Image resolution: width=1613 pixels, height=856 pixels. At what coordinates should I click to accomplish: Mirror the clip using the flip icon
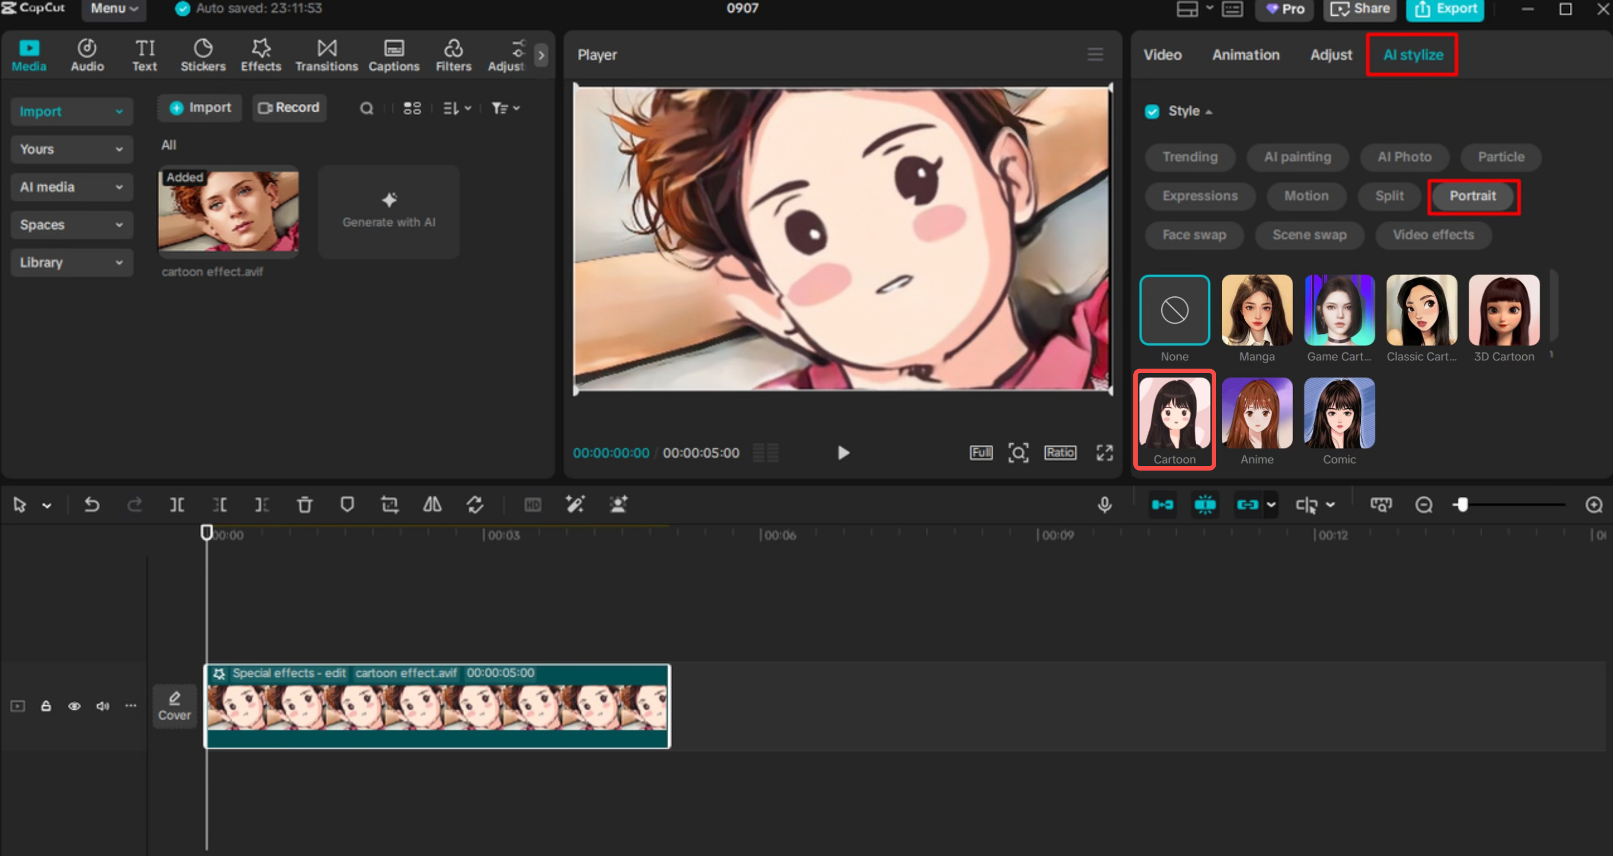click(432, 504)
